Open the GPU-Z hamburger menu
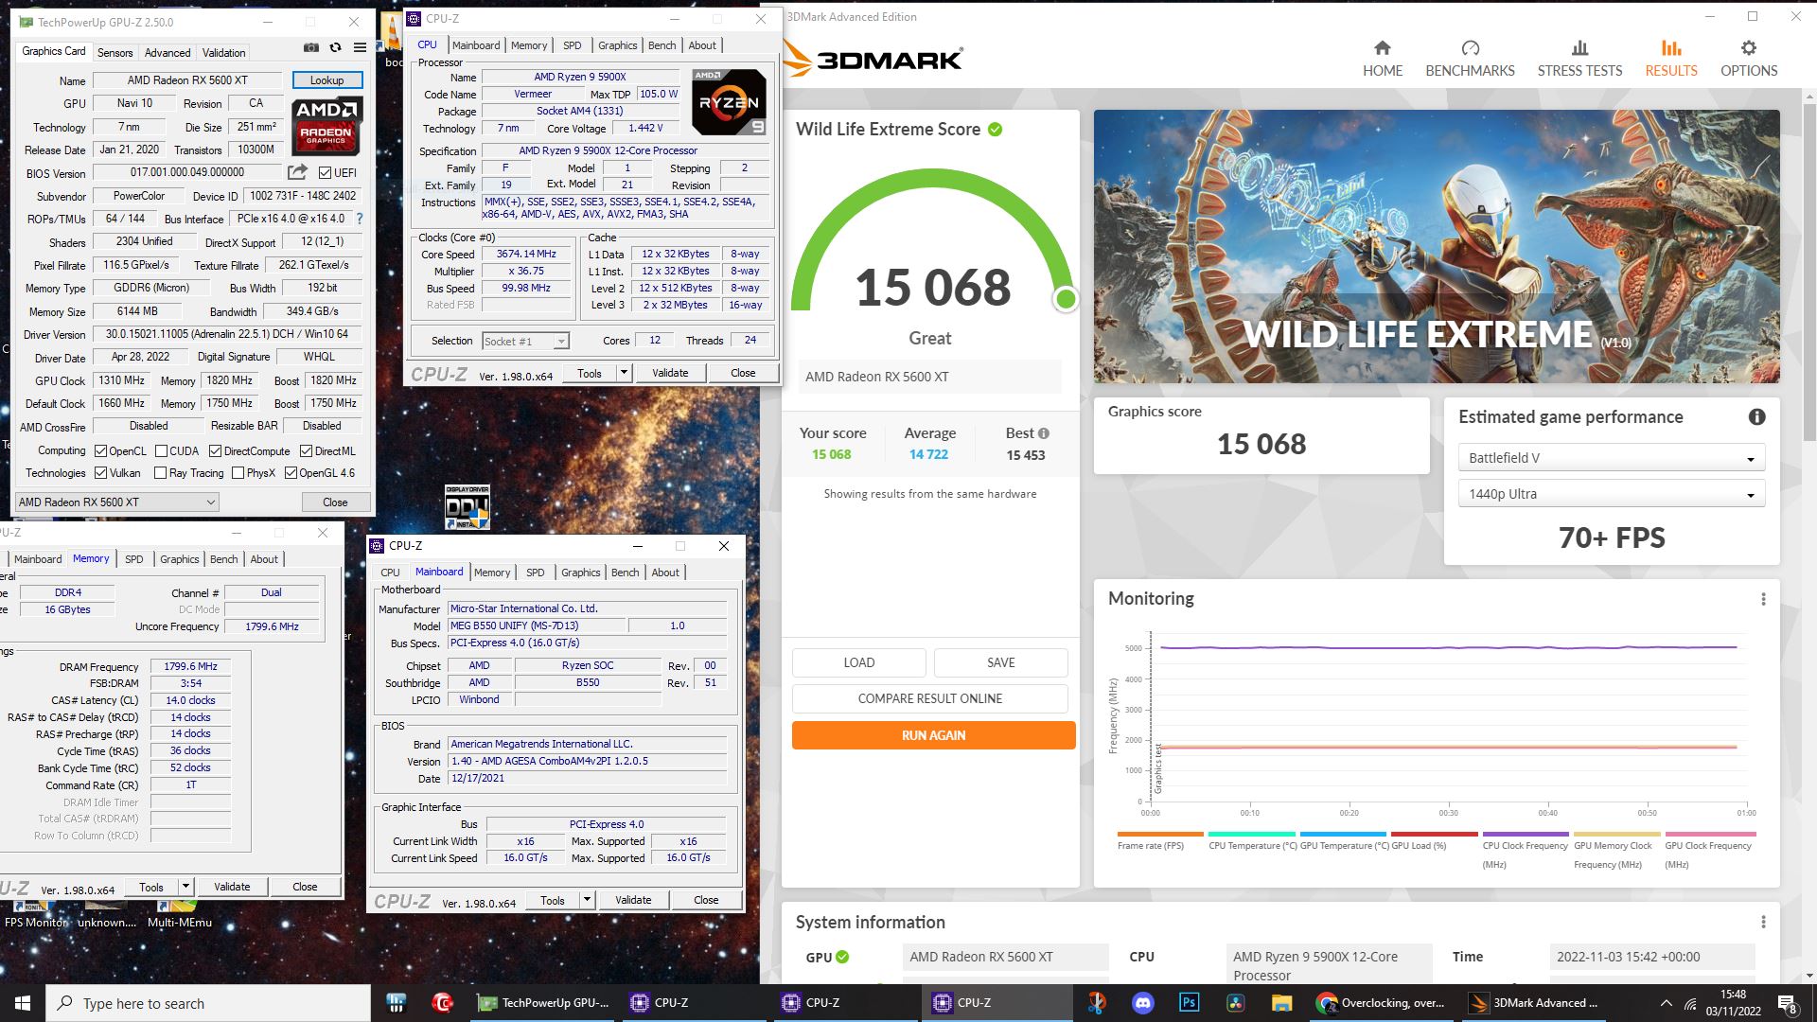This screenshot has height=1022, width=1817. pos(360,47)
